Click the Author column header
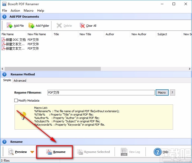Image resolution: width=192 pixels, height=163 pixels. tap(117, 34)
